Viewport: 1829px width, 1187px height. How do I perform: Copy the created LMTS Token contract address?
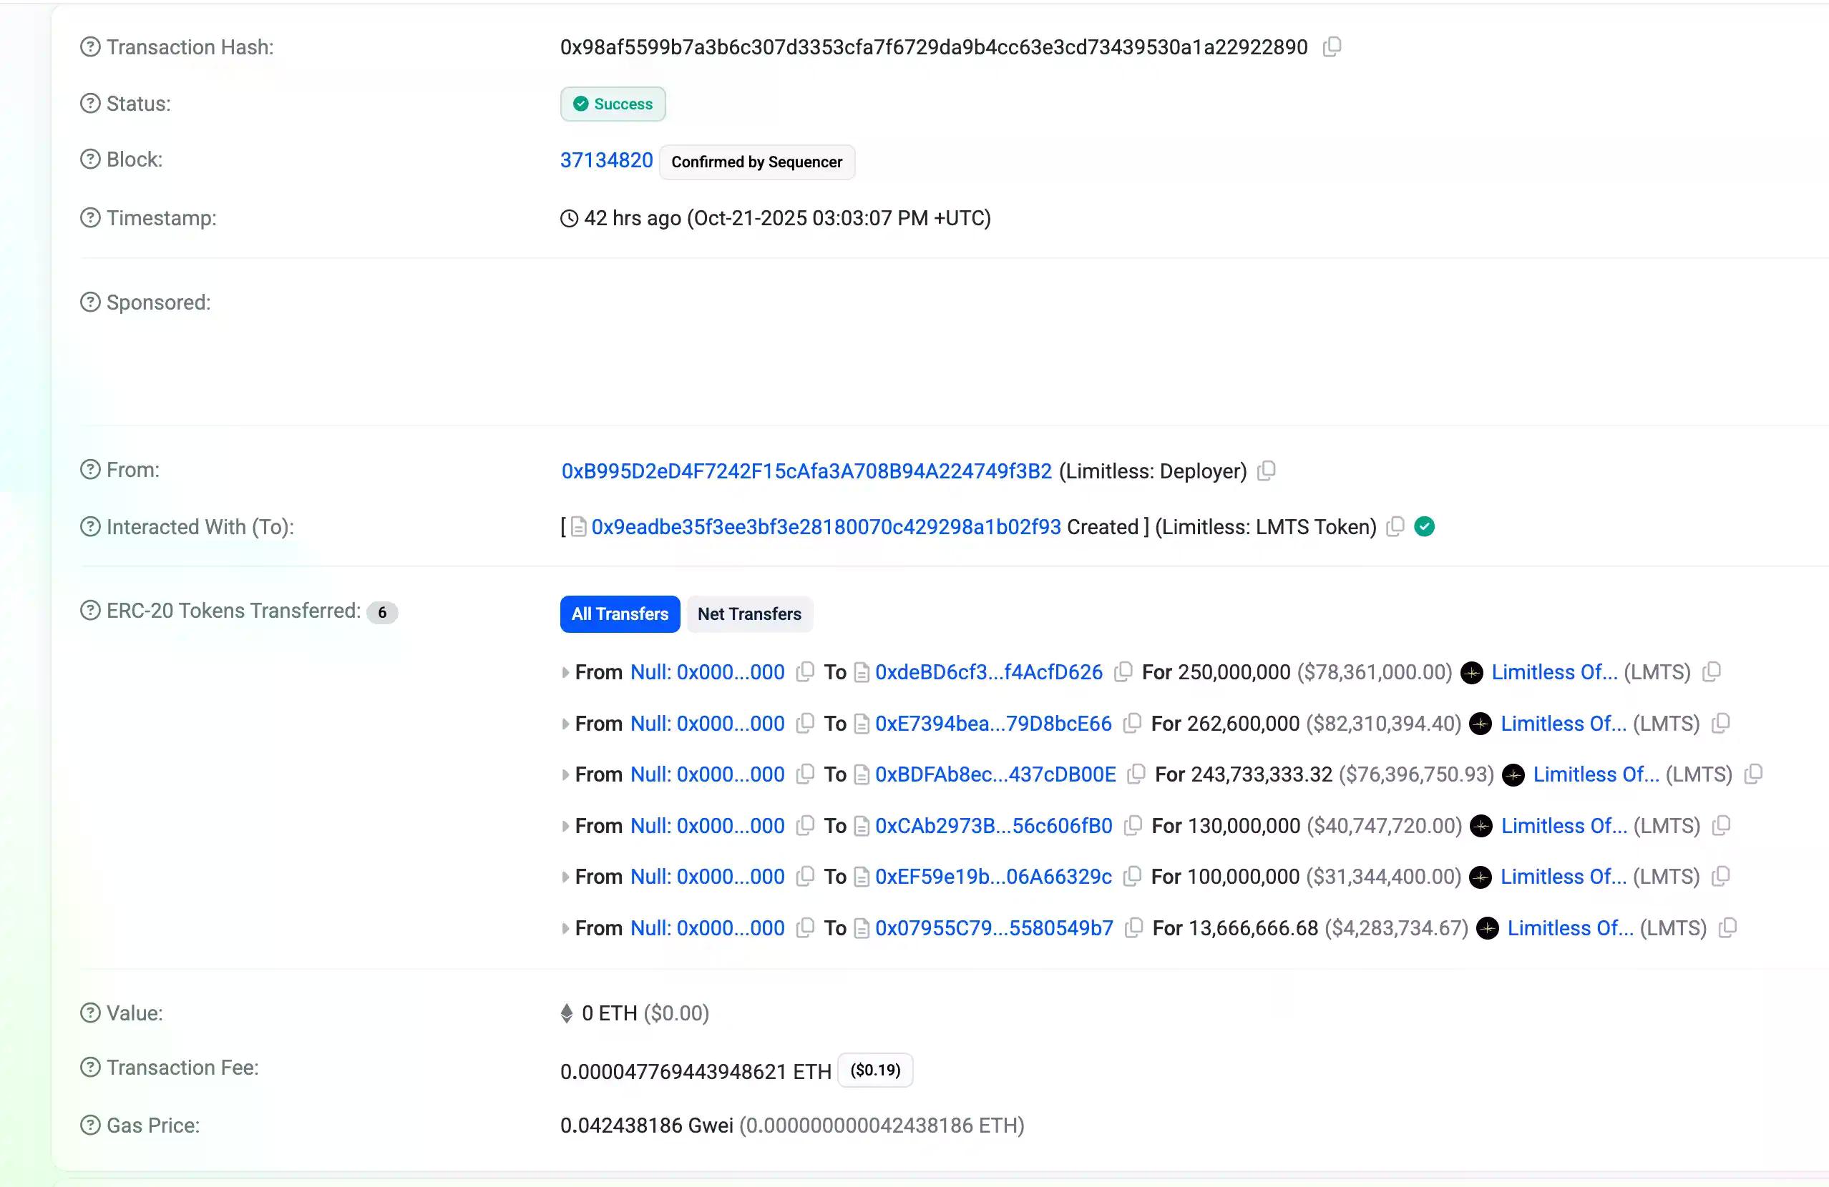(x=1395, y=527)
